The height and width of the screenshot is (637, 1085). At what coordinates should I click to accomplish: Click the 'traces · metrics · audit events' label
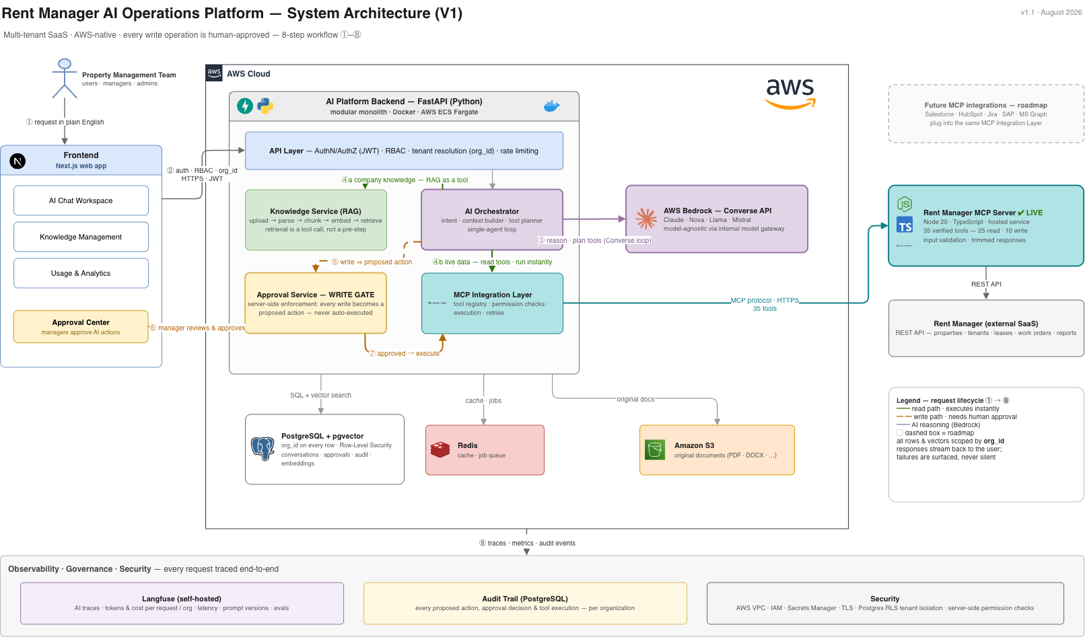[527, 544]
